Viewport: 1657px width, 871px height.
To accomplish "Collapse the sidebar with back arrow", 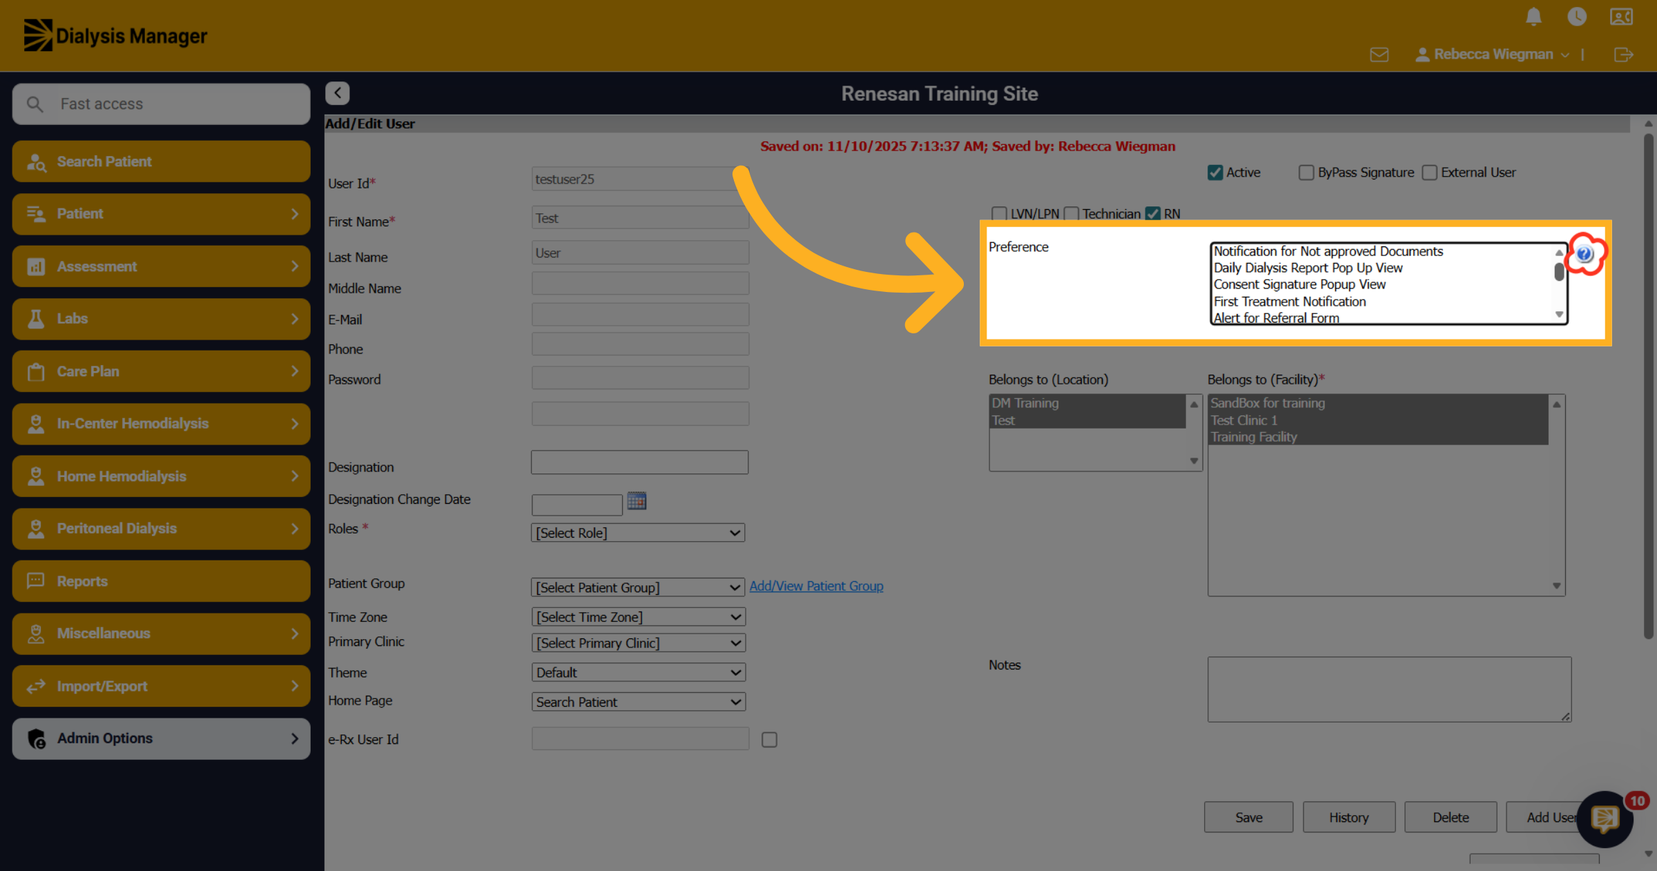I will 338,93.
